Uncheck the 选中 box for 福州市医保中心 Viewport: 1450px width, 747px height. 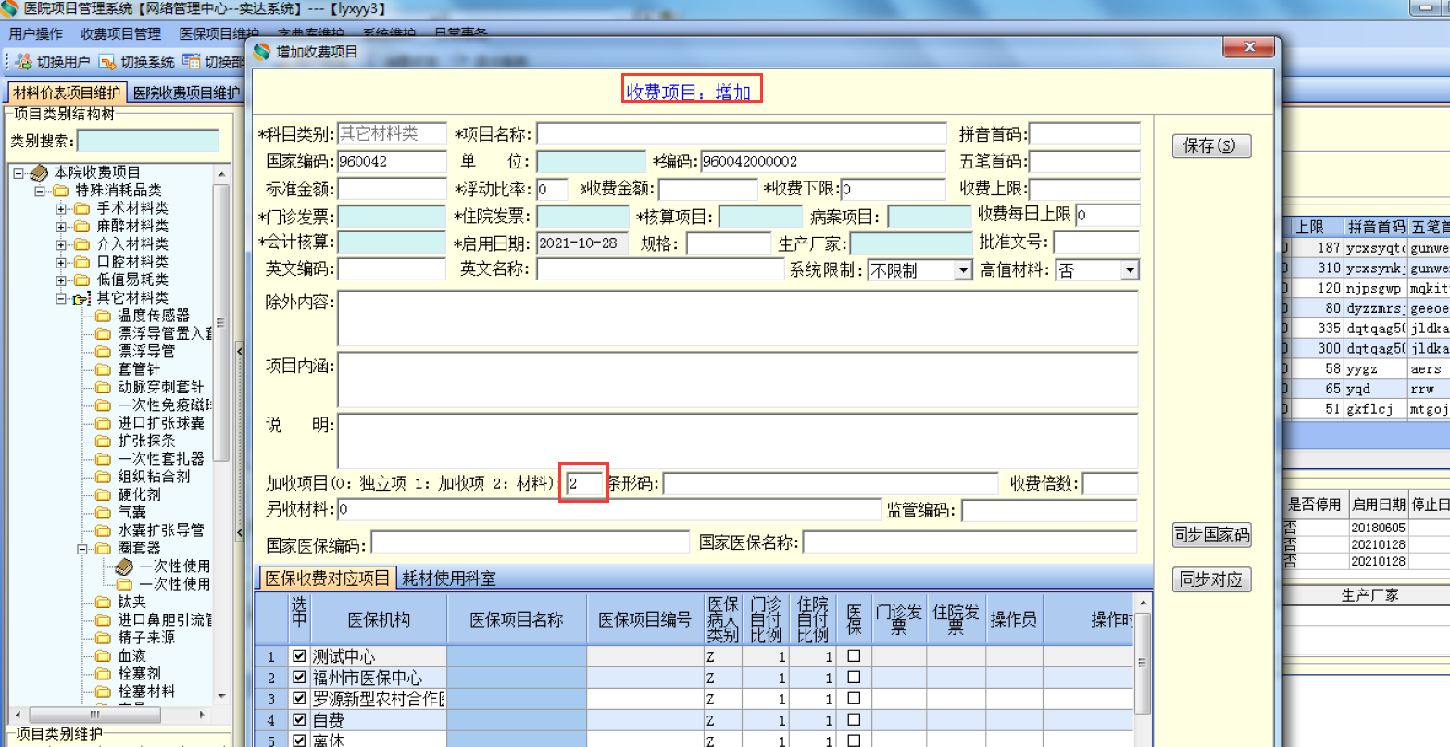(x=299, y=678)
